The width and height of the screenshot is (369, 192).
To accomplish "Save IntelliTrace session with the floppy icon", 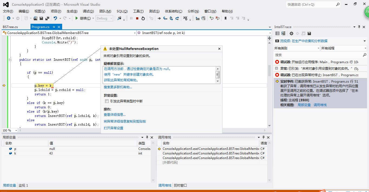I will pyautogui.click(x=309, y=33).
